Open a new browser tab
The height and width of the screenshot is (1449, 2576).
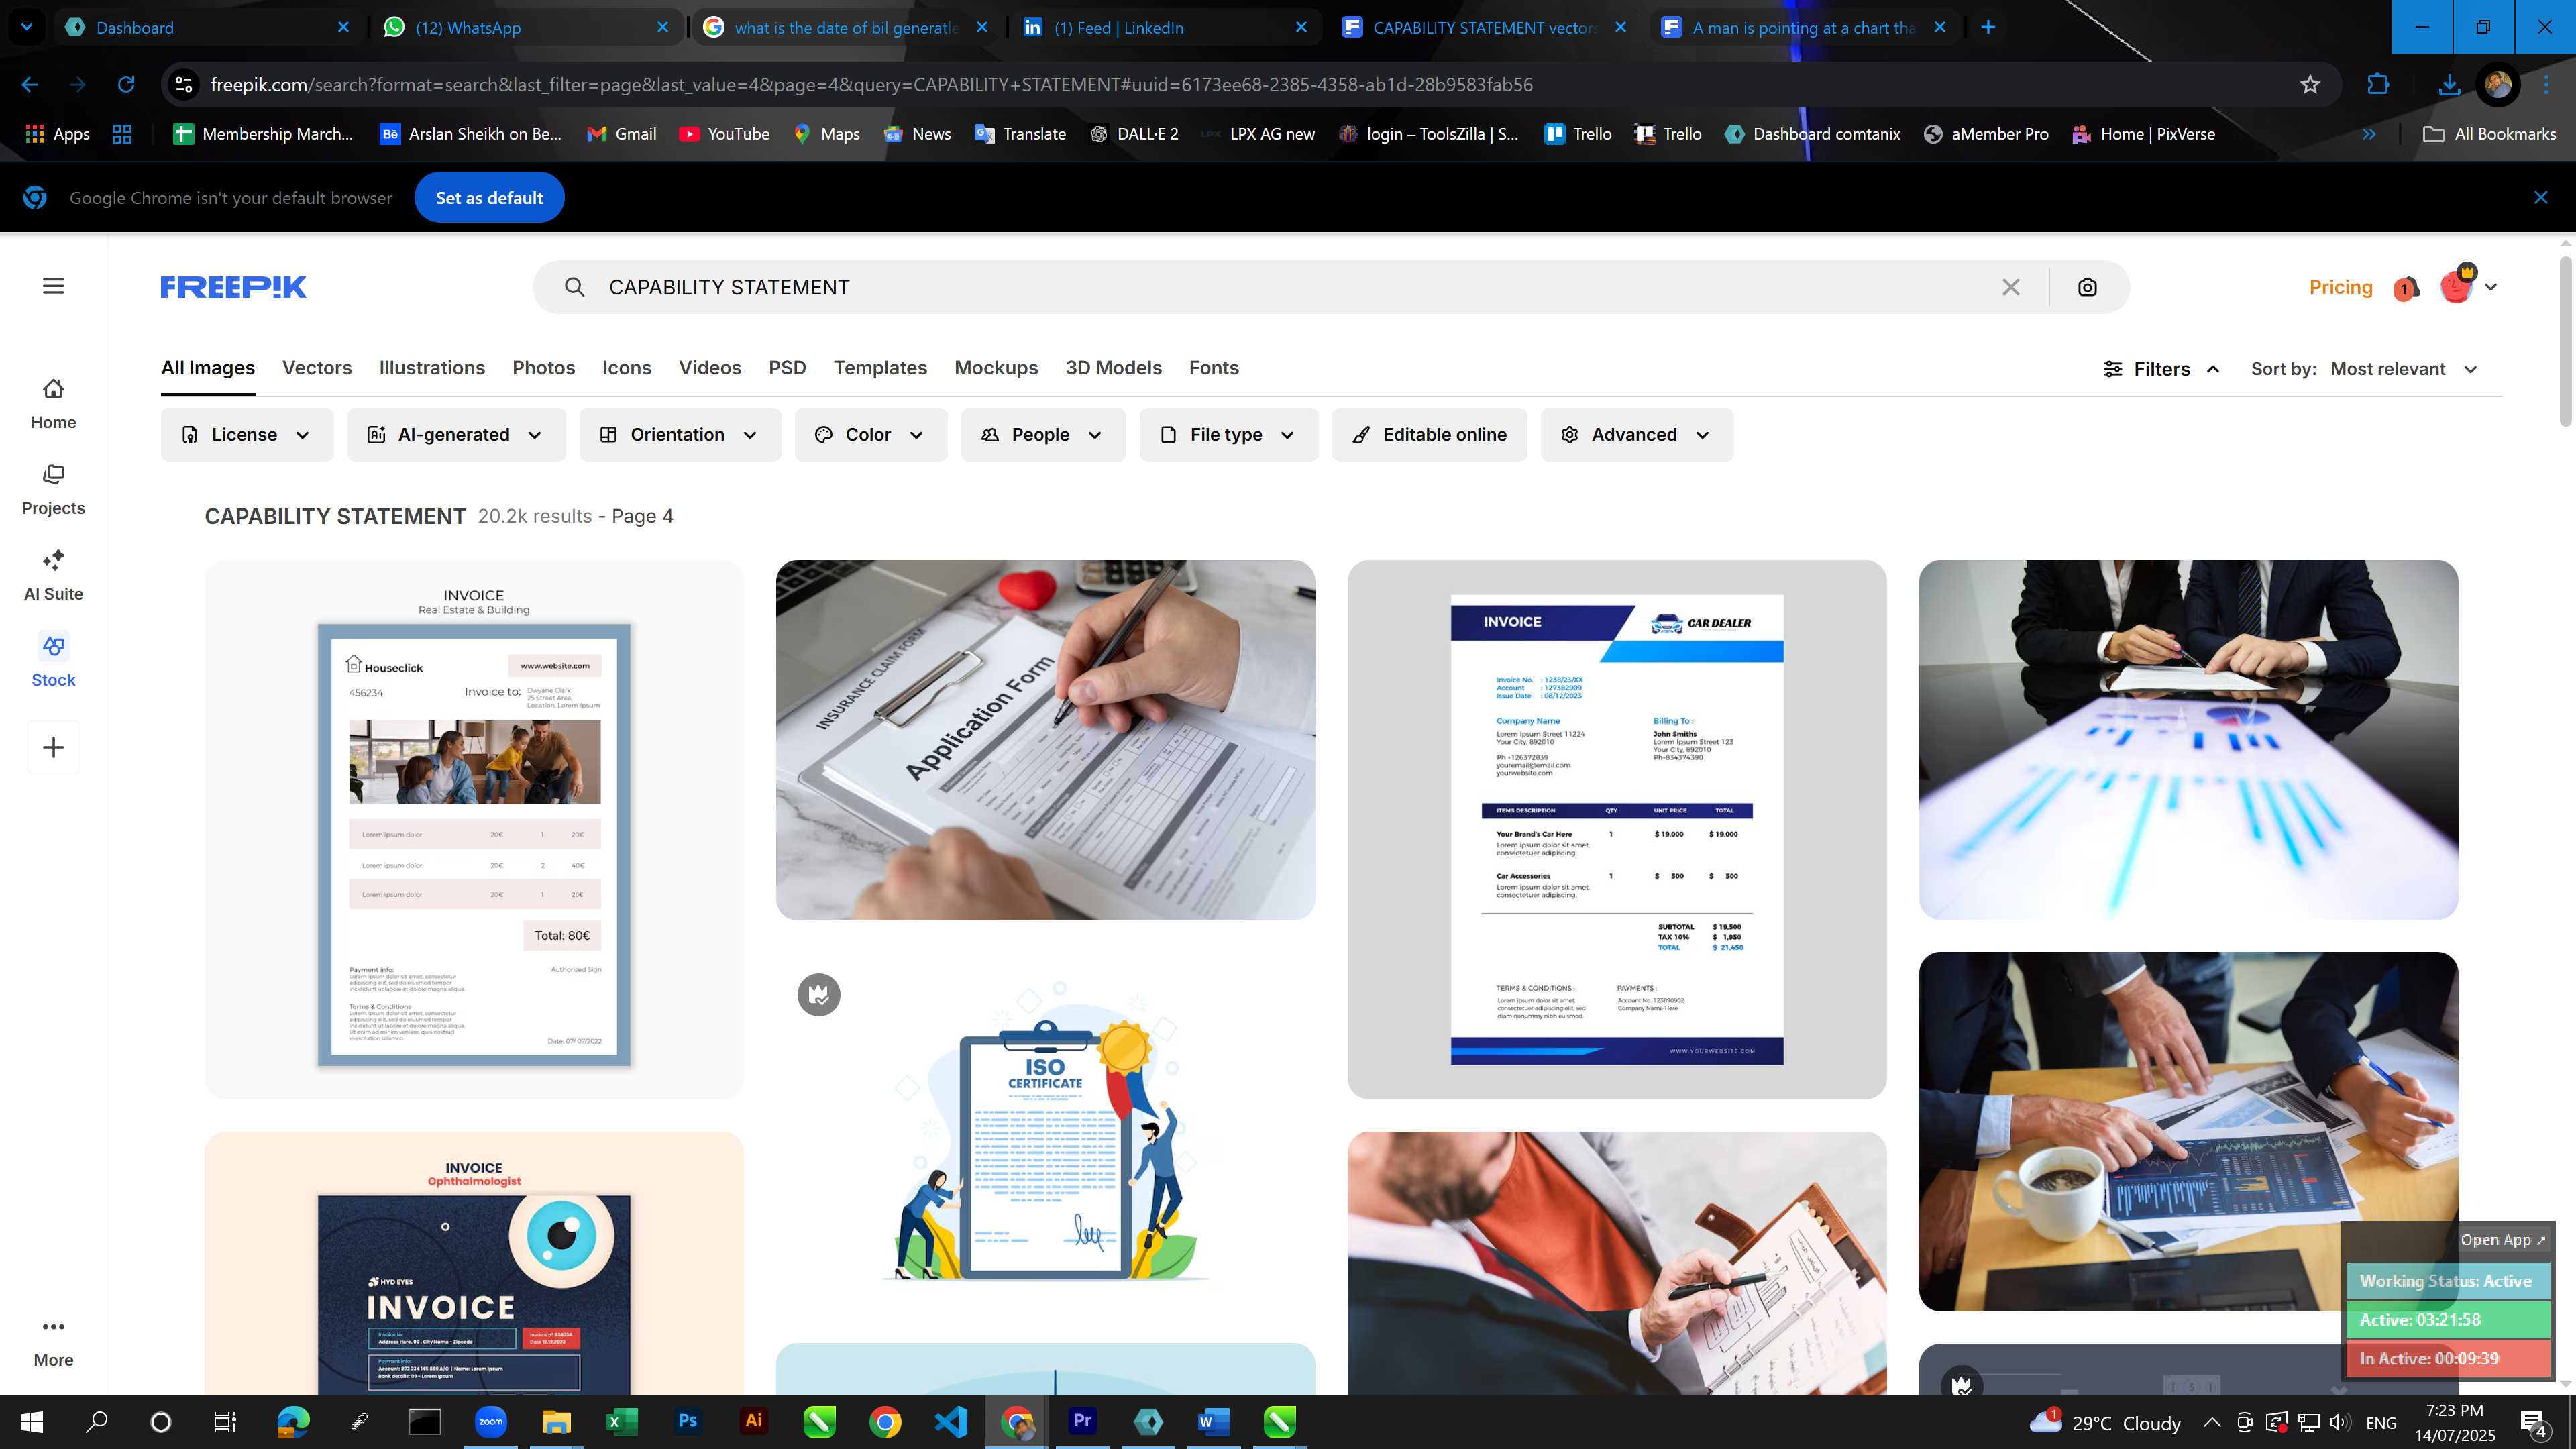coord(1988,27)
